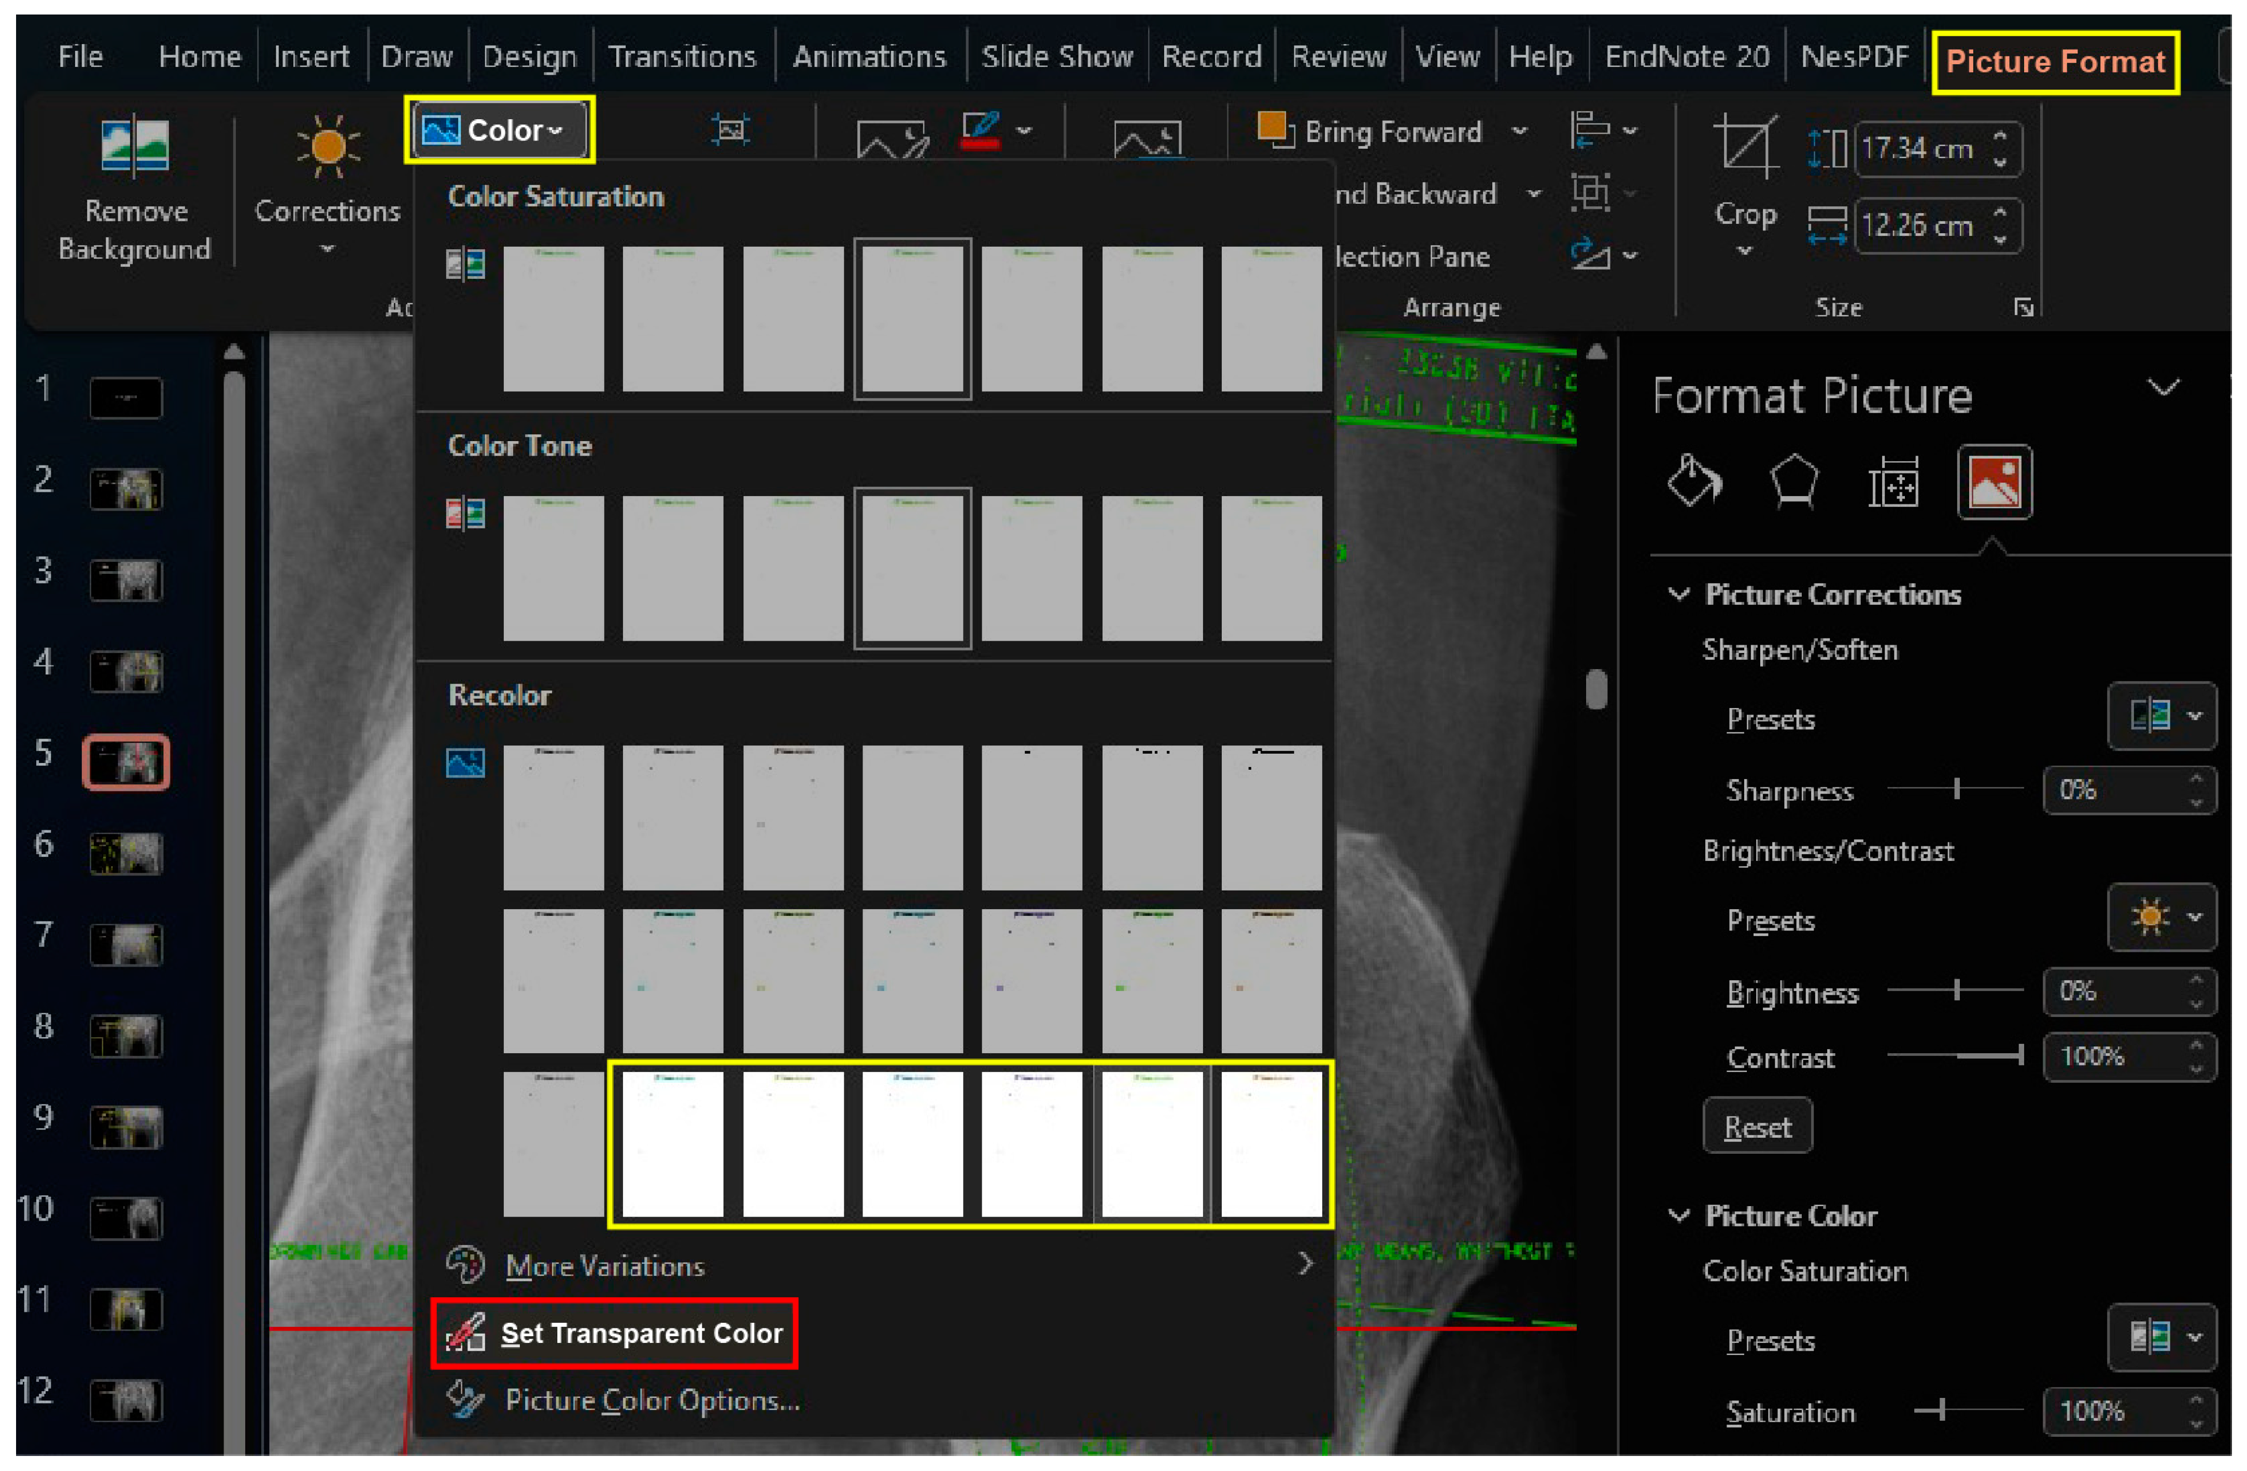Open Sharpen/Soften Presets dropdown
The width and height of the screenshot is (2247, 1471).
(x=2161, y=716)
